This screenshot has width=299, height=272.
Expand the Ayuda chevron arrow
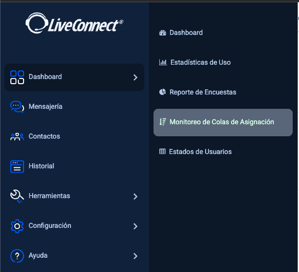[x=135, y=256]
